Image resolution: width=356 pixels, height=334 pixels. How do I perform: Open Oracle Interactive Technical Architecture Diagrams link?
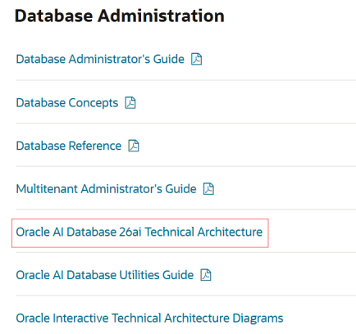coord(149,318)
